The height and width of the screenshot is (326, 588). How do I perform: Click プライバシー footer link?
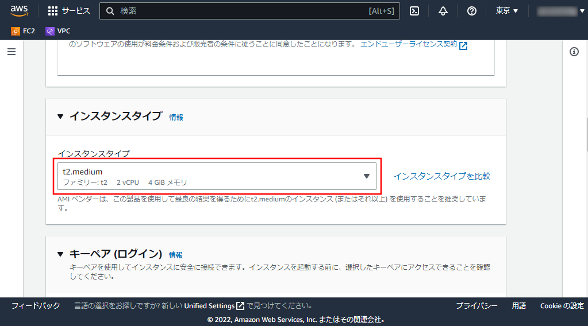pyautogui.click(x=476, y=306)
